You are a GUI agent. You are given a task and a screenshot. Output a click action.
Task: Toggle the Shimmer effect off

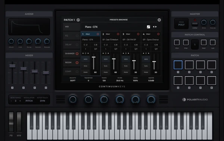point(77,54)
